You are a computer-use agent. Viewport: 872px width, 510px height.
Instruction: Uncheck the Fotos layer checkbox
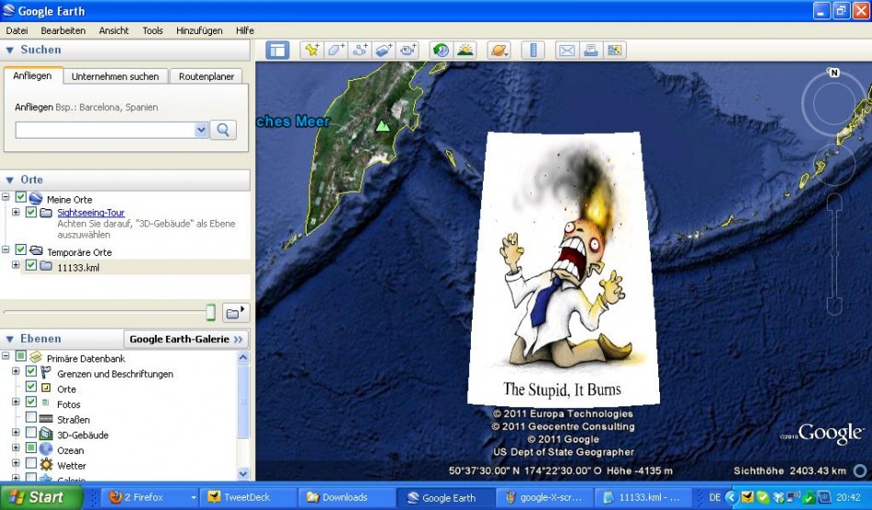tap(31, 404)
